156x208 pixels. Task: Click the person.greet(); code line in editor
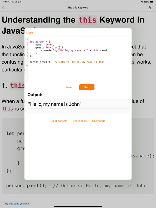(40, 62)
